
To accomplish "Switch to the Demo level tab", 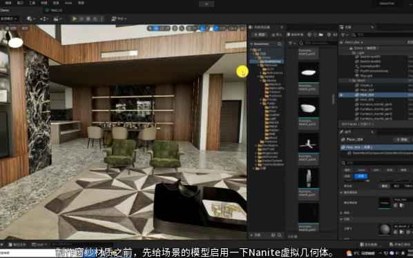I will [5, 10].
